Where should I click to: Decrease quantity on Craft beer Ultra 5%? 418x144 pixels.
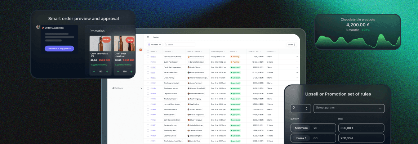click(94, 72)
